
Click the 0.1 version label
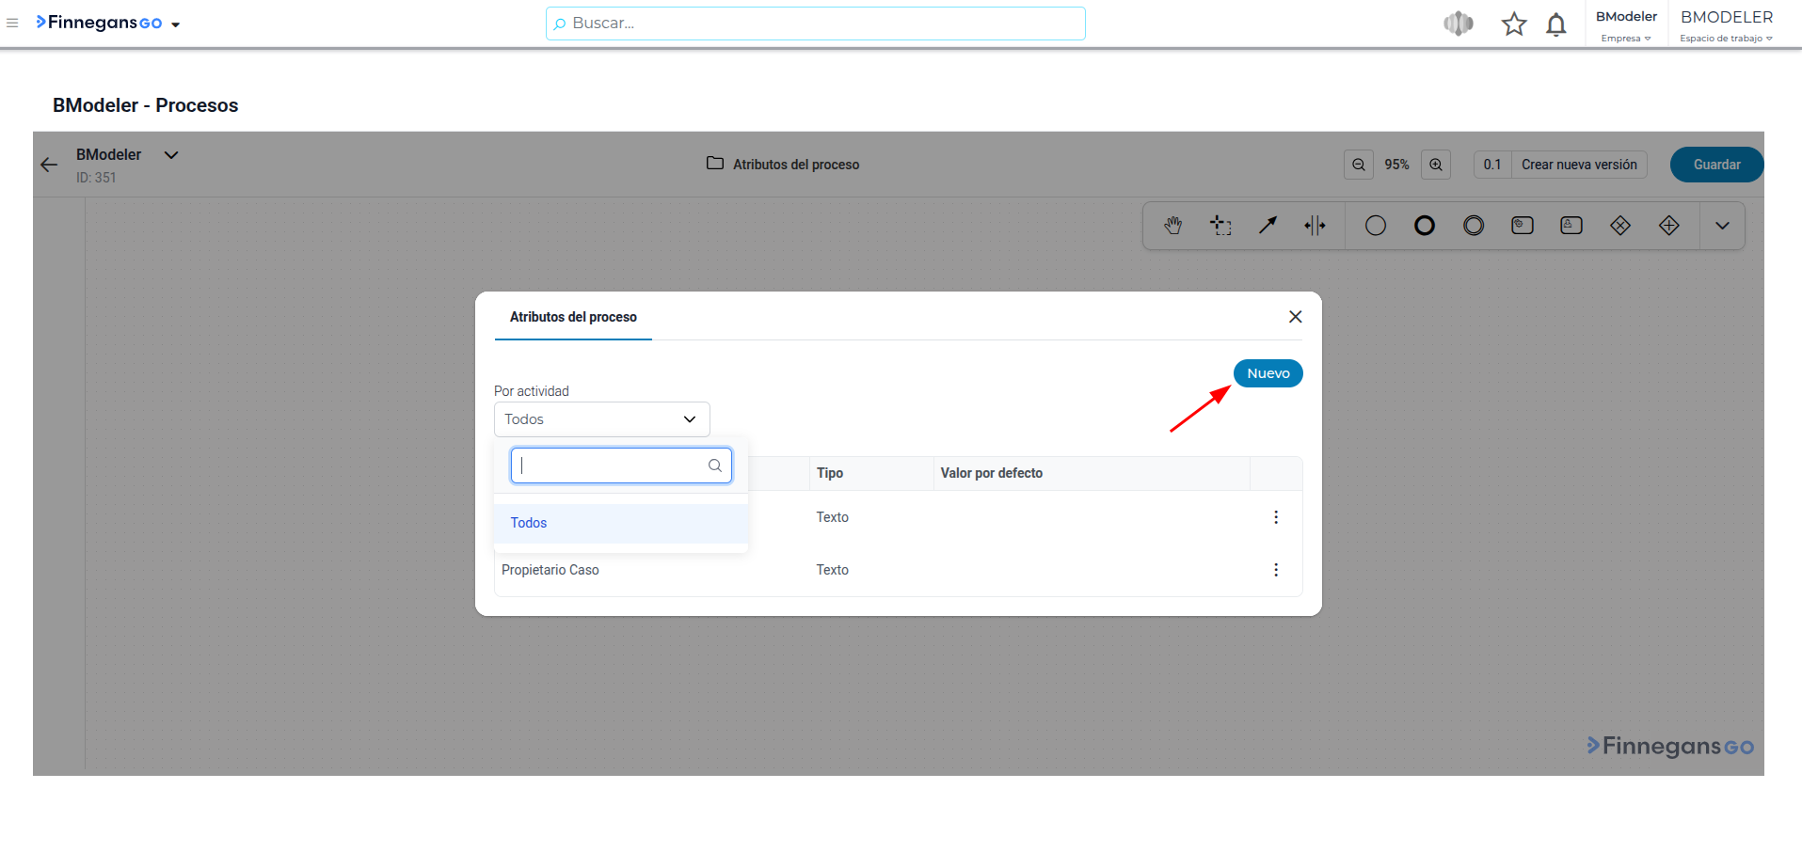pyautogui.click(x=1492, y=165)
